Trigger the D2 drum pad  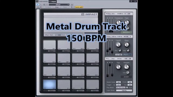[93, 45]
